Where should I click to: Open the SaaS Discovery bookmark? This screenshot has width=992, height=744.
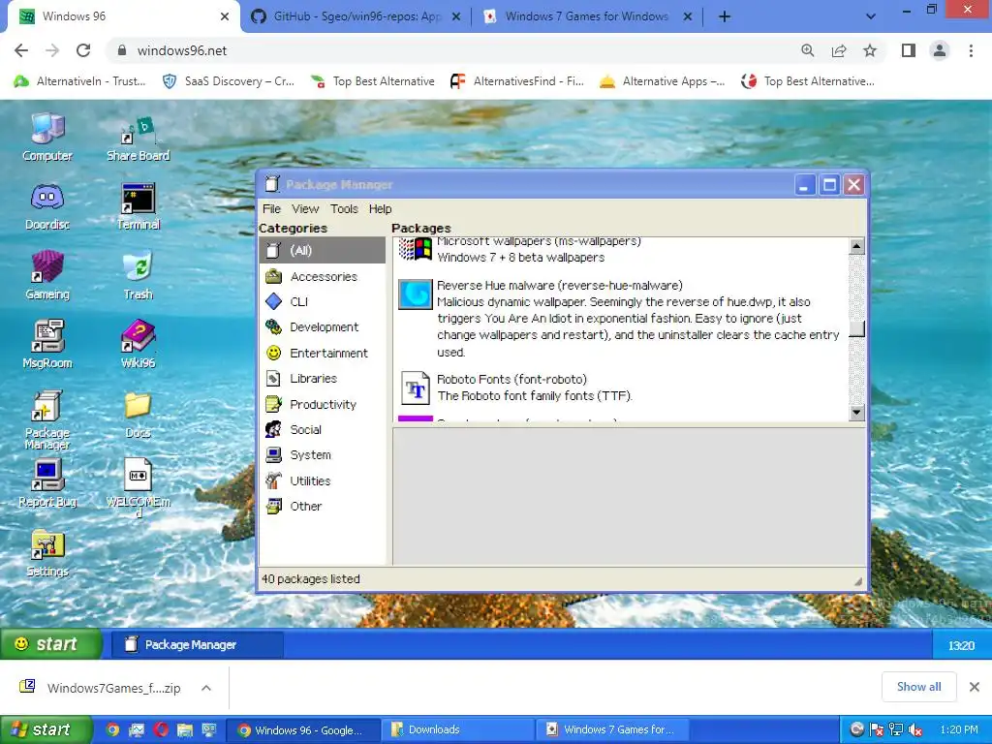[229, 81]
